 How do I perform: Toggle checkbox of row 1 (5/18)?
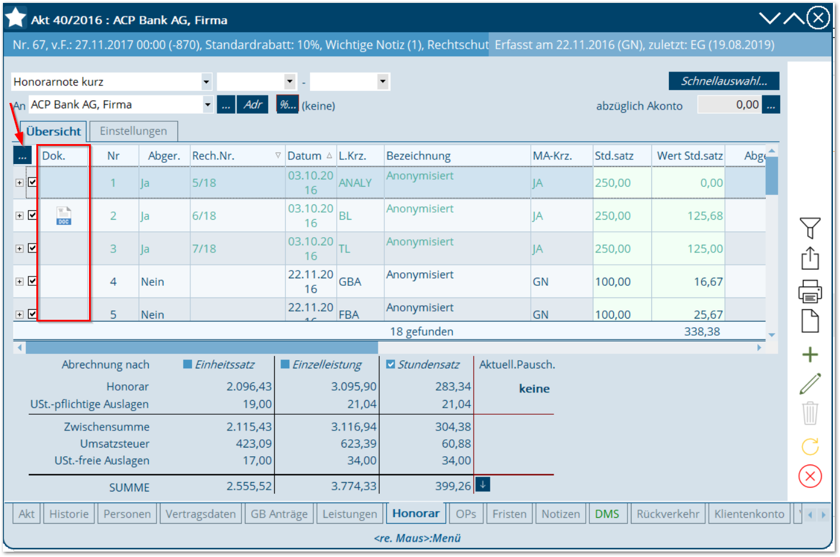tap(33, 182)
